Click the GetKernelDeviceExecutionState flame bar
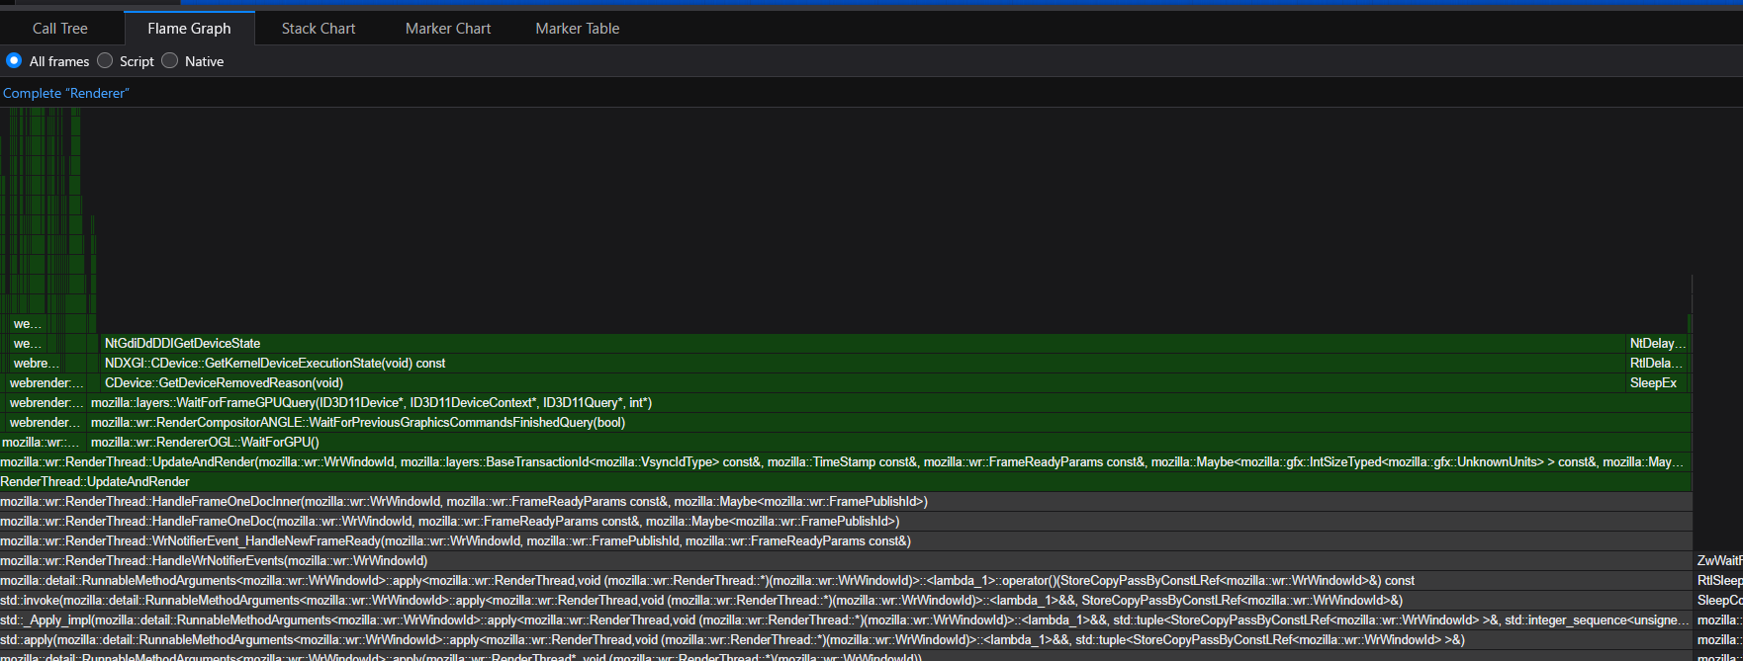 click(x=275, y=364)
